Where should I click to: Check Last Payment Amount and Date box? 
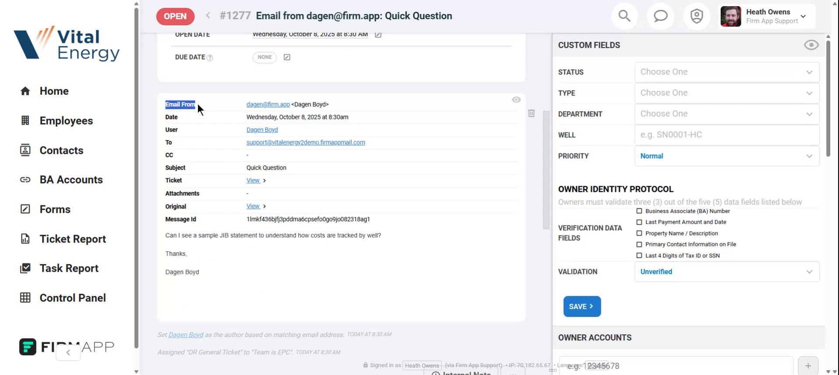coord(639,222)
